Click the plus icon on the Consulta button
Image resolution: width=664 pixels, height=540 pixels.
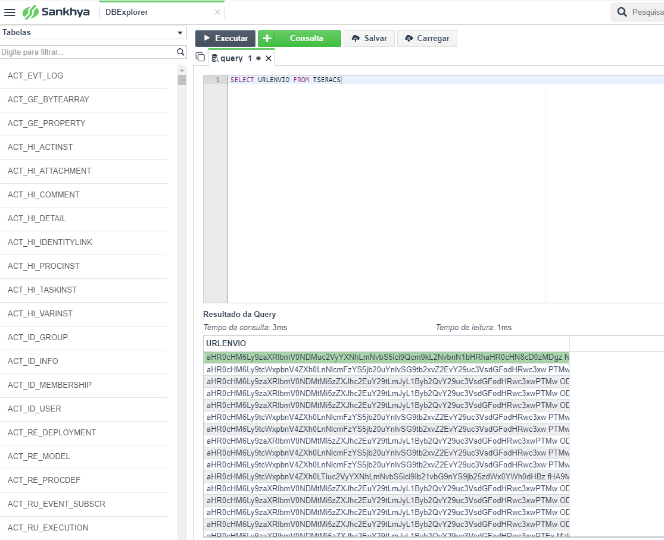point(267,39)
